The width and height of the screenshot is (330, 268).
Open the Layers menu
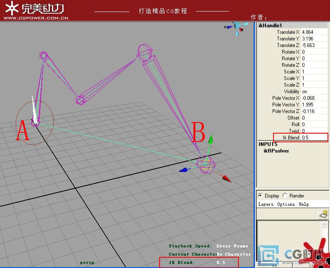coord(266,204)
